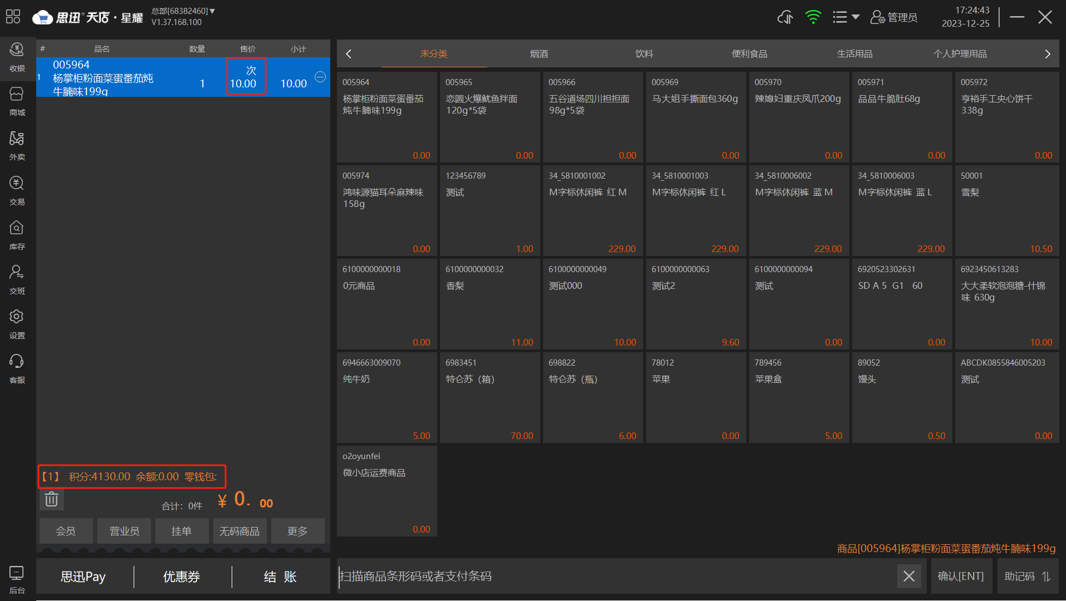Screen dimensions: 1066x601
Task: Select product 005965 恋圆火爆鱿鱼拌面
Action: point(490,117)
